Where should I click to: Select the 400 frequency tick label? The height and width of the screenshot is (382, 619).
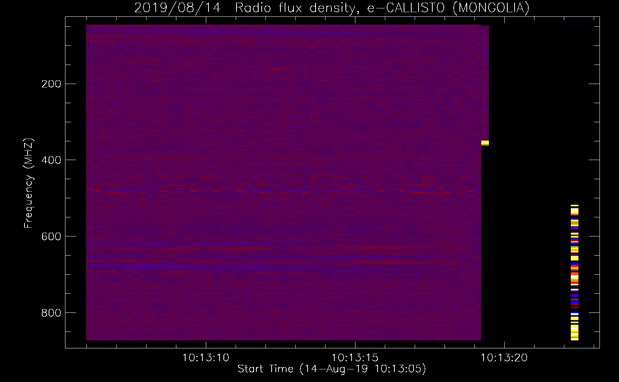(51, 160)
